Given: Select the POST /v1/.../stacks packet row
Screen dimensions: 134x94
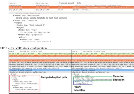Looking at the screenshot, I should (71, 7).
